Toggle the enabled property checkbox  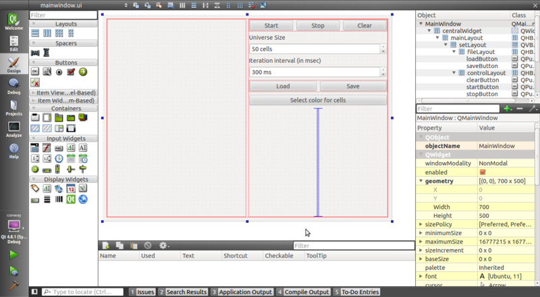483,172
